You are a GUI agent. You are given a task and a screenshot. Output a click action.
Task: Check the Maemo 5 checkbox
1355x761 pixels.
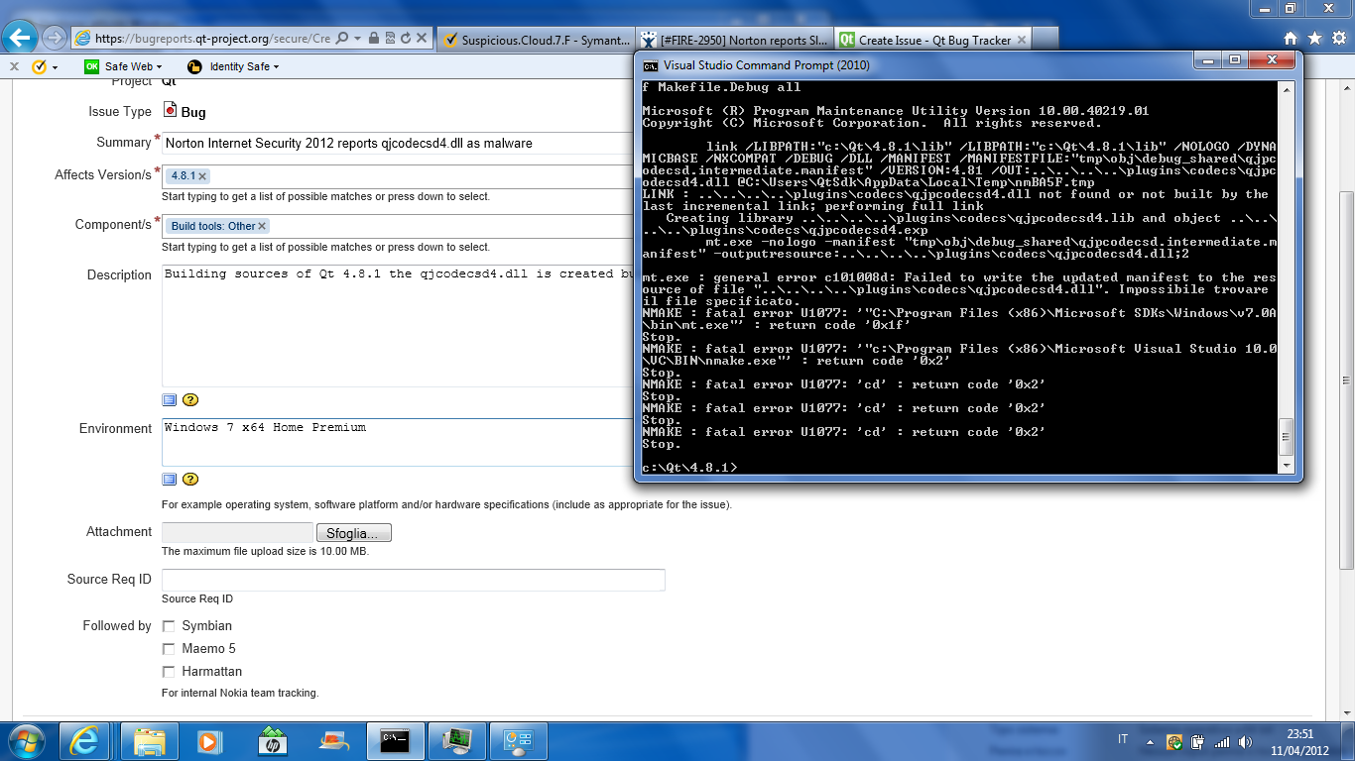point(169,649)
